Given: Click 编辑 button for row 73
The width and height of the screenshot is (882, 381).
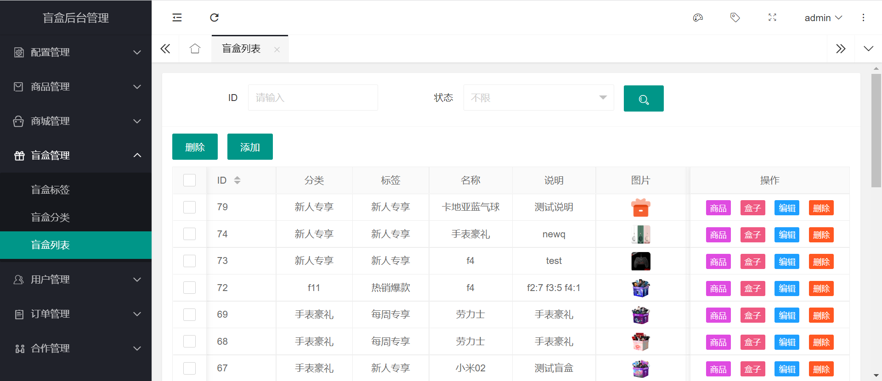Looking at the screenshot, I should 787,262.
